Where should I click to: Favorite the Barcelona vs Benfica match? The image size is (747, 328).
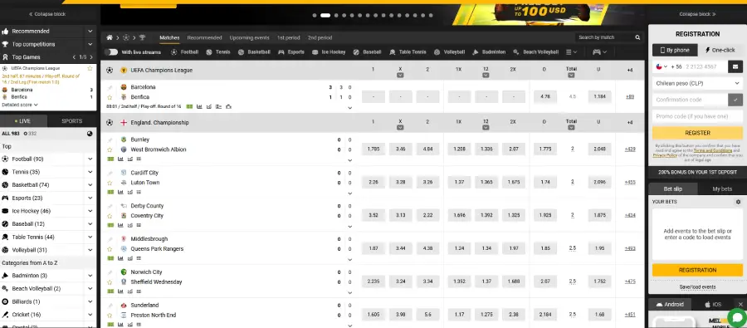(x=110, y=97)
